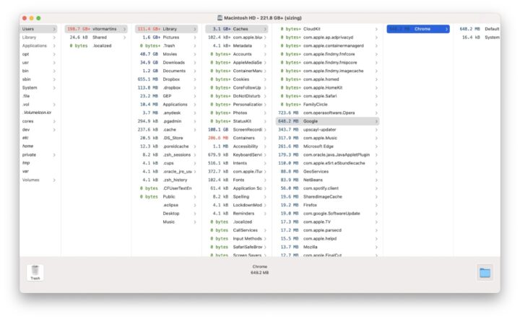Select the Metadata folder
The height and width of the screenshot is (319, 520).
[x=237, y=45]
